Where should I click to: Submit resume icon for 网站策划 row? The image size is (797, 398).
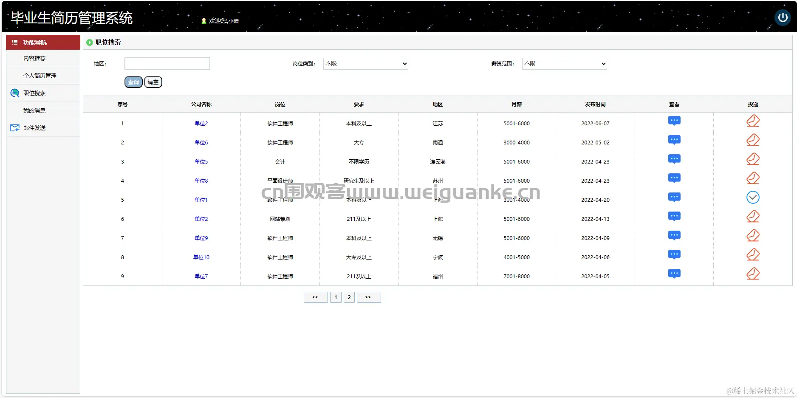pyautogui.click(x=753, y=217)
